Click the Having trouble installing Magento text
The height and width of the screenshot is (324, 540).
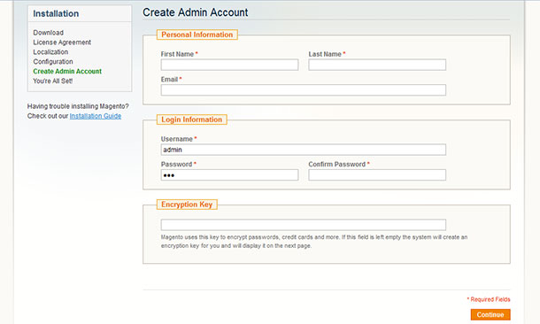coord(78,106)
